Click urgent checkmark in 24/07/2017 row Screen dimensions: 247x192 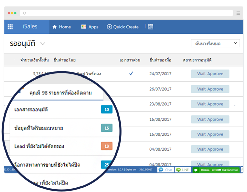[x=131, y=74]
